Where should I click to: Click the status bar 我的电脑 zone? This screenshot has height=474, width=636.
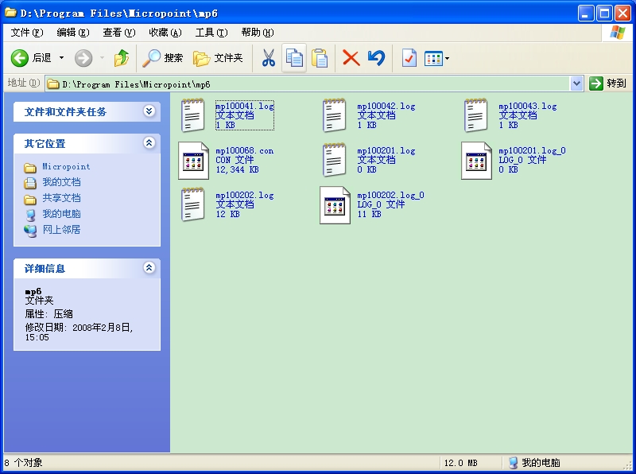pos(534,463)
